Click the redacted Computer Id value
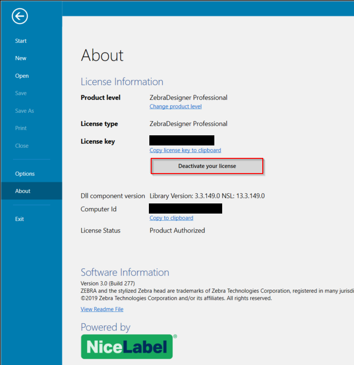 (186, 209)
